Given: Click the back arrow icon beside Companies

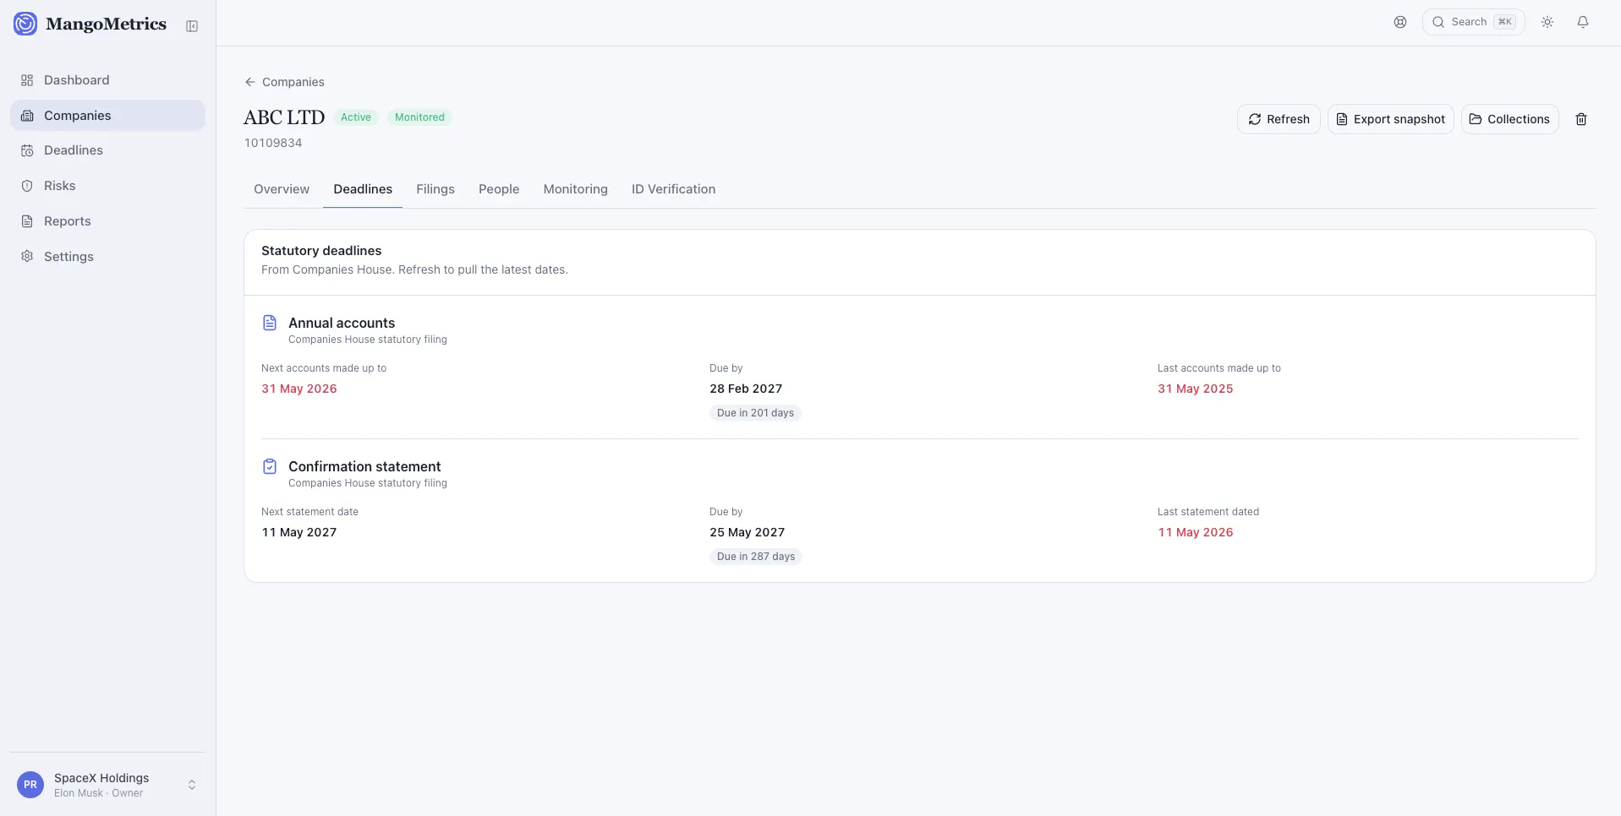Looking at the screenshot, I should 250,82.
